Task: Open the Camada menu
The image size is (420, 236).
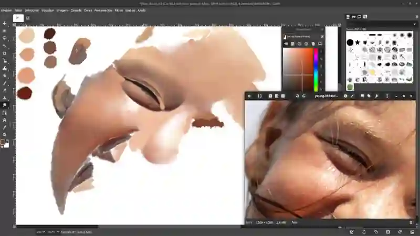Action: point(76,10)
